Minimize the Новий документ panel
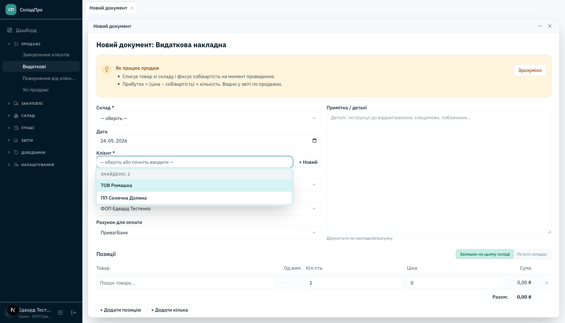The image size is (565, 323). click(x=540, y=26)
